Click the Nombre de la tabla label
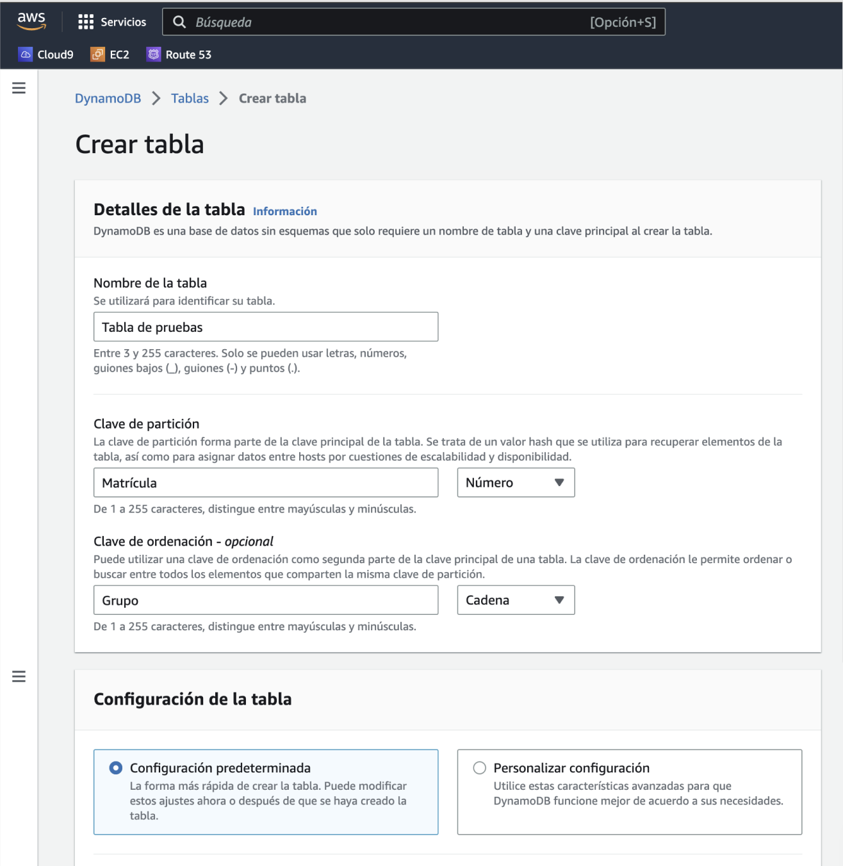The image size is (843, 866). coord(150,282)
